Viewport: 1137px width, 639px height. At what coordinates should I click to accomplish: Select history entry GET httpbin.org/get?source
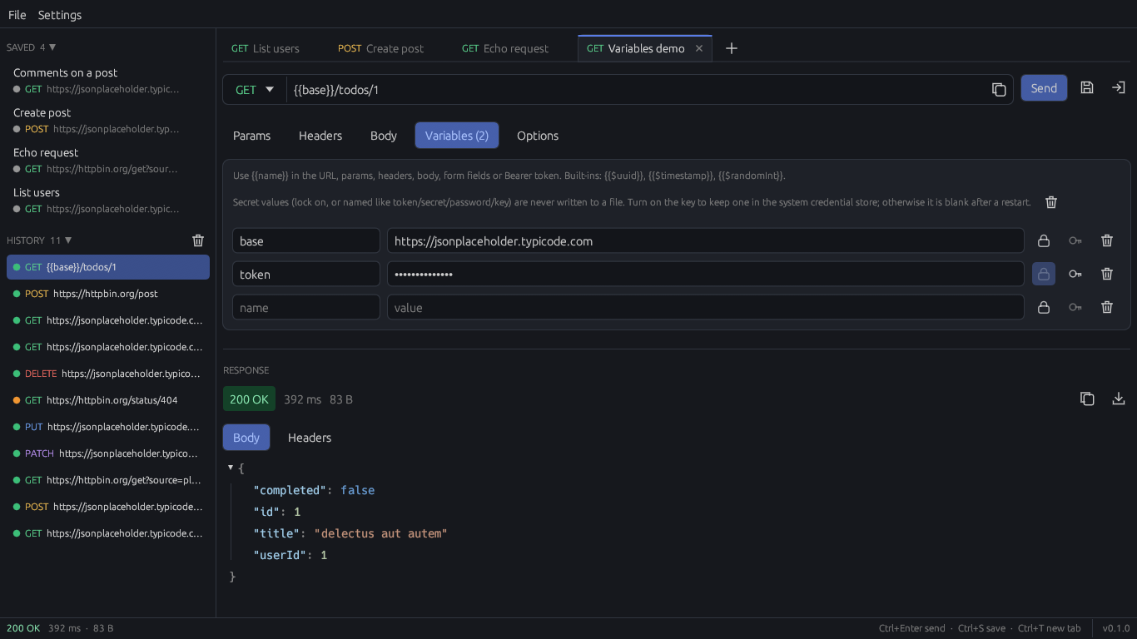[108, 480]
